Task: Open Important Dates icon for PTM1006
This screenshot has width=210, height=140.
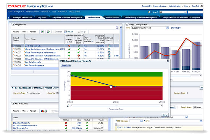Action: (109, 49)
